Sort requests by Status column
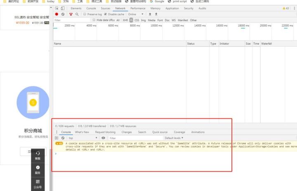The height and width of the screenshot is (191, 297). point(198,44)
